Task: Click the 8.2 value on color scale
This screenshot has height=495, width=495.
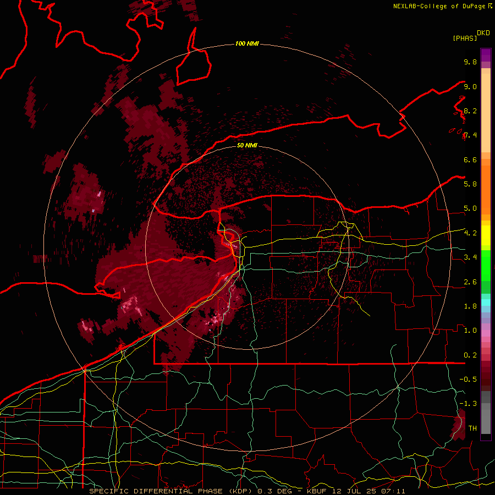Action: coord(470,111)
